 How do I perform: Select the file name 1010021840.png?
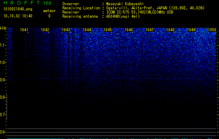click(x=18, y=9)
